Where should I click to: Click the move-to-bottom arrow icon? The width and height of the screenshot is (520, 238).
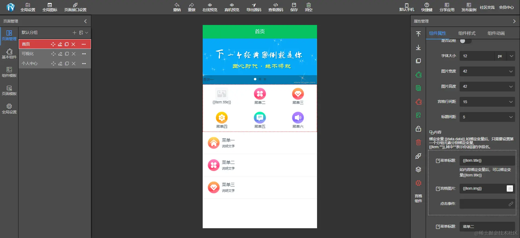tap(418, 47)
